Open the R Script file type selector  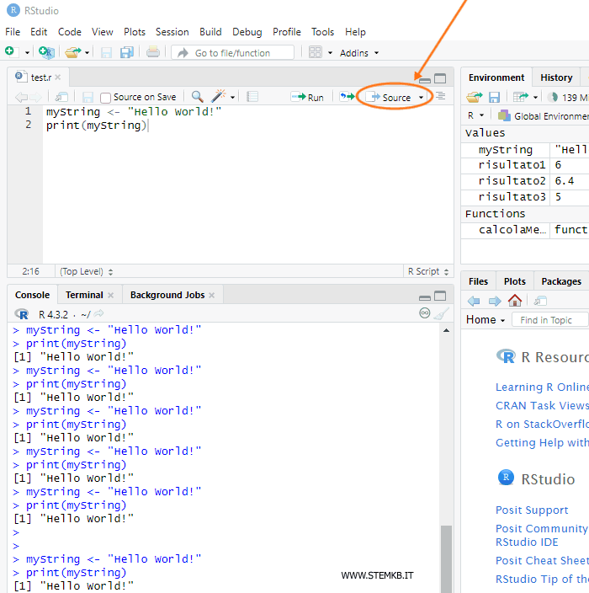tap(427, 271)
